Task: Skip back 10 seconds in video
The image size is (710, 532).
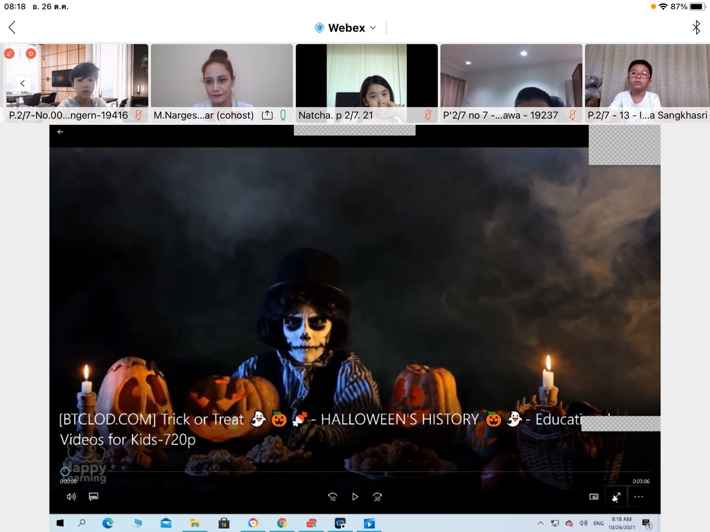Action: (332, 497)
